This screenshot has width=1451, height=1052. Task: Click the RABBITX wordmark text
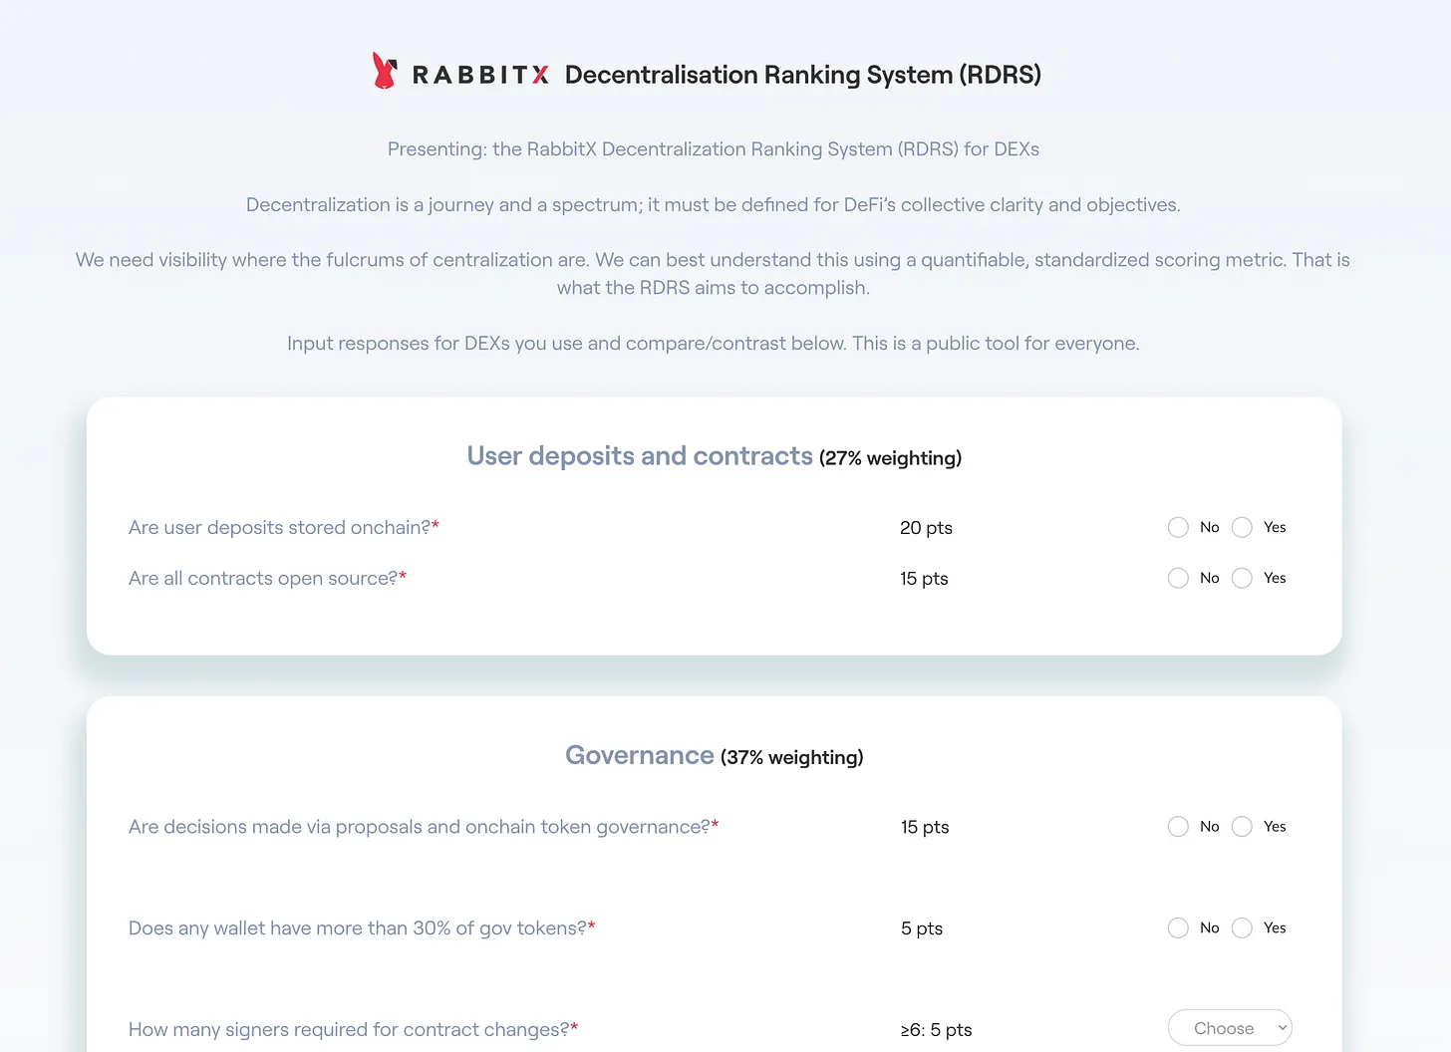pos(480,76)
